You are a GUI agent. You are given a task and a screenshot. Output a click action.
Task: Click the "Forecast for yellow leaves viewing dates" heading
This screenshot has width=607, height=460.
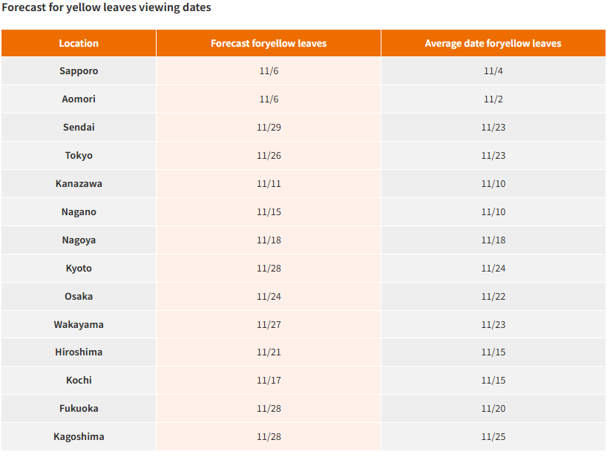[x=106, y=7]
